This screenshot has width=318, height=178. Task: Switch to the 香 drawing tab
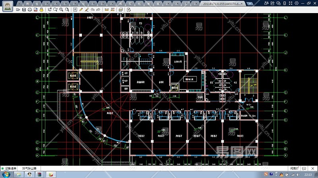coord(121,4)
